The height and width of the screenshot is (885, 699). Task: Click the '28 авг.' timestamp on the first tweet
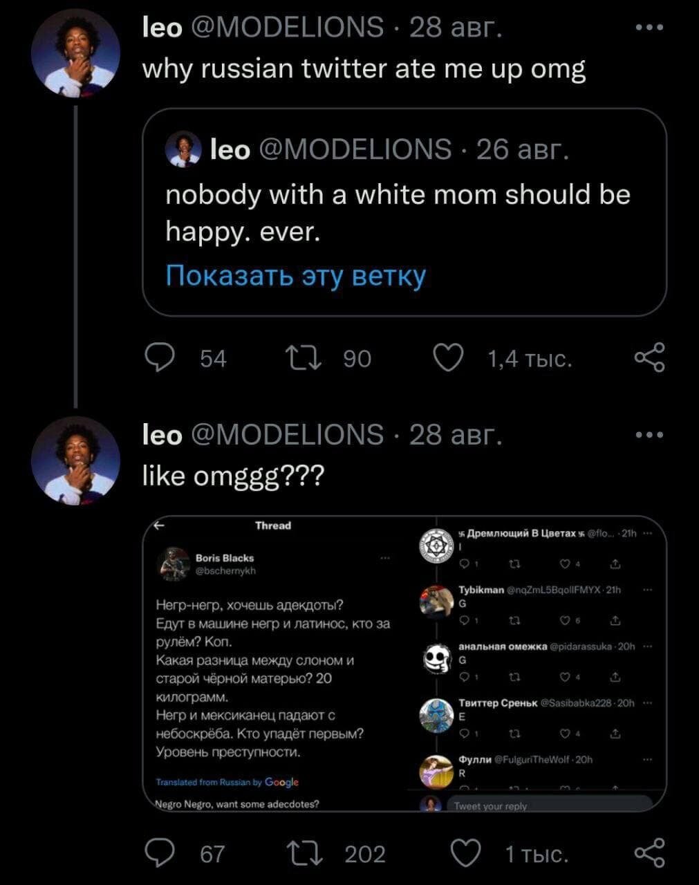pyautogui.click(x=456, y=28)
